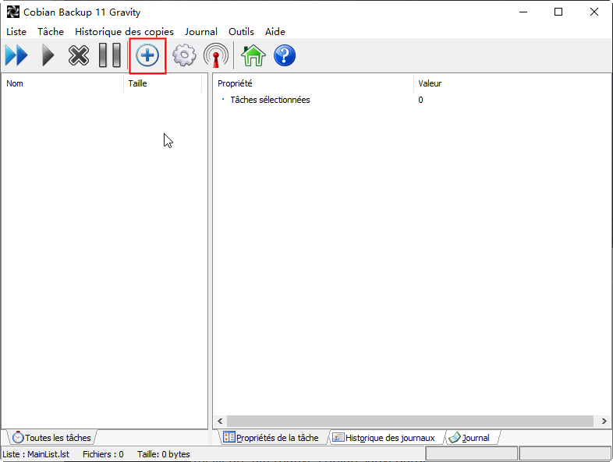Click the horizontal scrollbar left arrow
Viewport: 613px width, 462px height.
point(220,421)
